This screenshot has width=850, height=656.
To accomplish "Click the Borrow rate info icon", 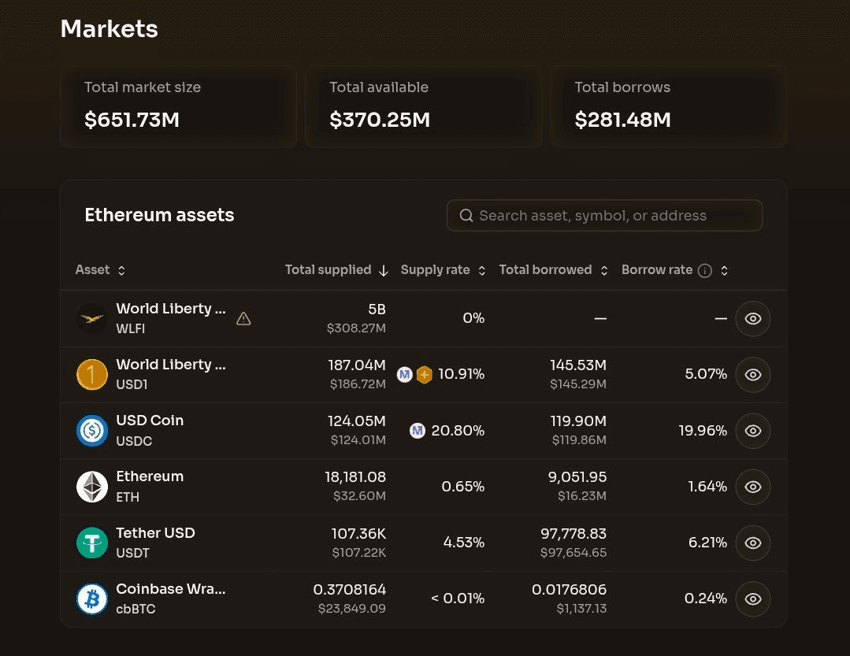I will click(704, 271).
